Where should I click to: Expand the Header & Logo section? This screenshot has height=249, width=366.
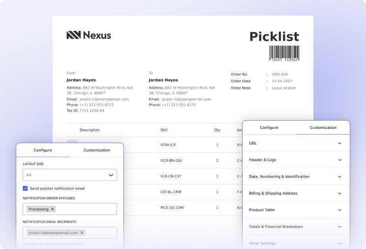pyautogui.click(x=296, y=160)
